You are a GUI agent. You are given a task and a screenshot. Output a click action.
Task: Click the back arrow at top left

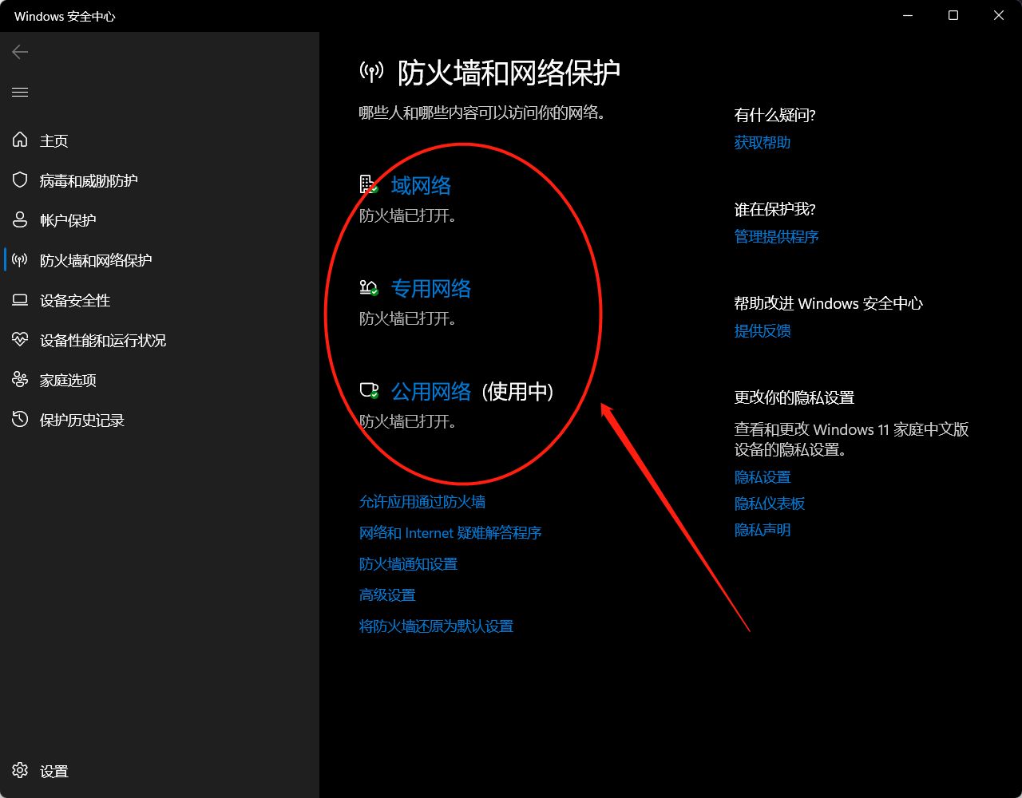(x=19, y=52)
